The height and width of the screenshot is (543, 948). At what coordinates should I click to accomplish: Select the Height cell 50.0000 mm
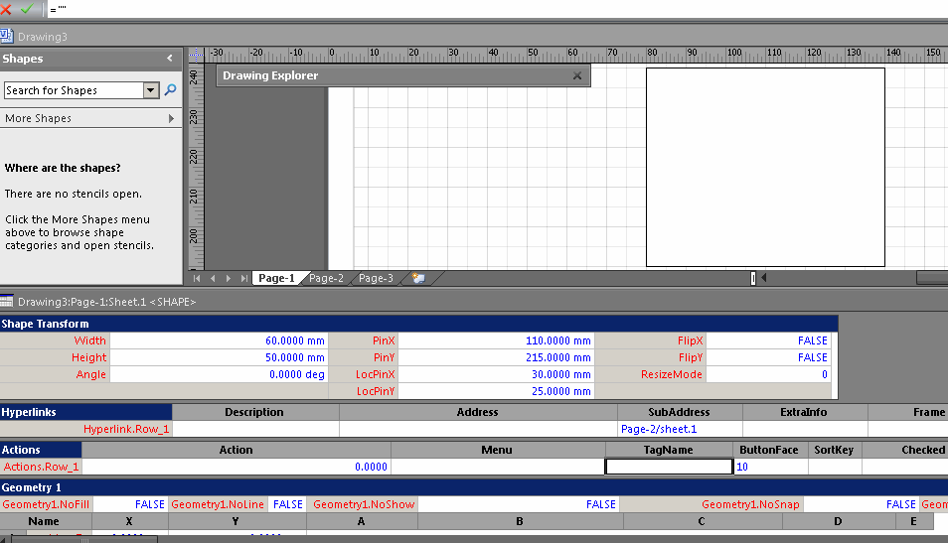[219, 357]
